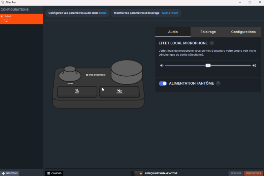Collapse the configs panel using CONFIGS button
264x176 pixels.
(x=54, y=173)
